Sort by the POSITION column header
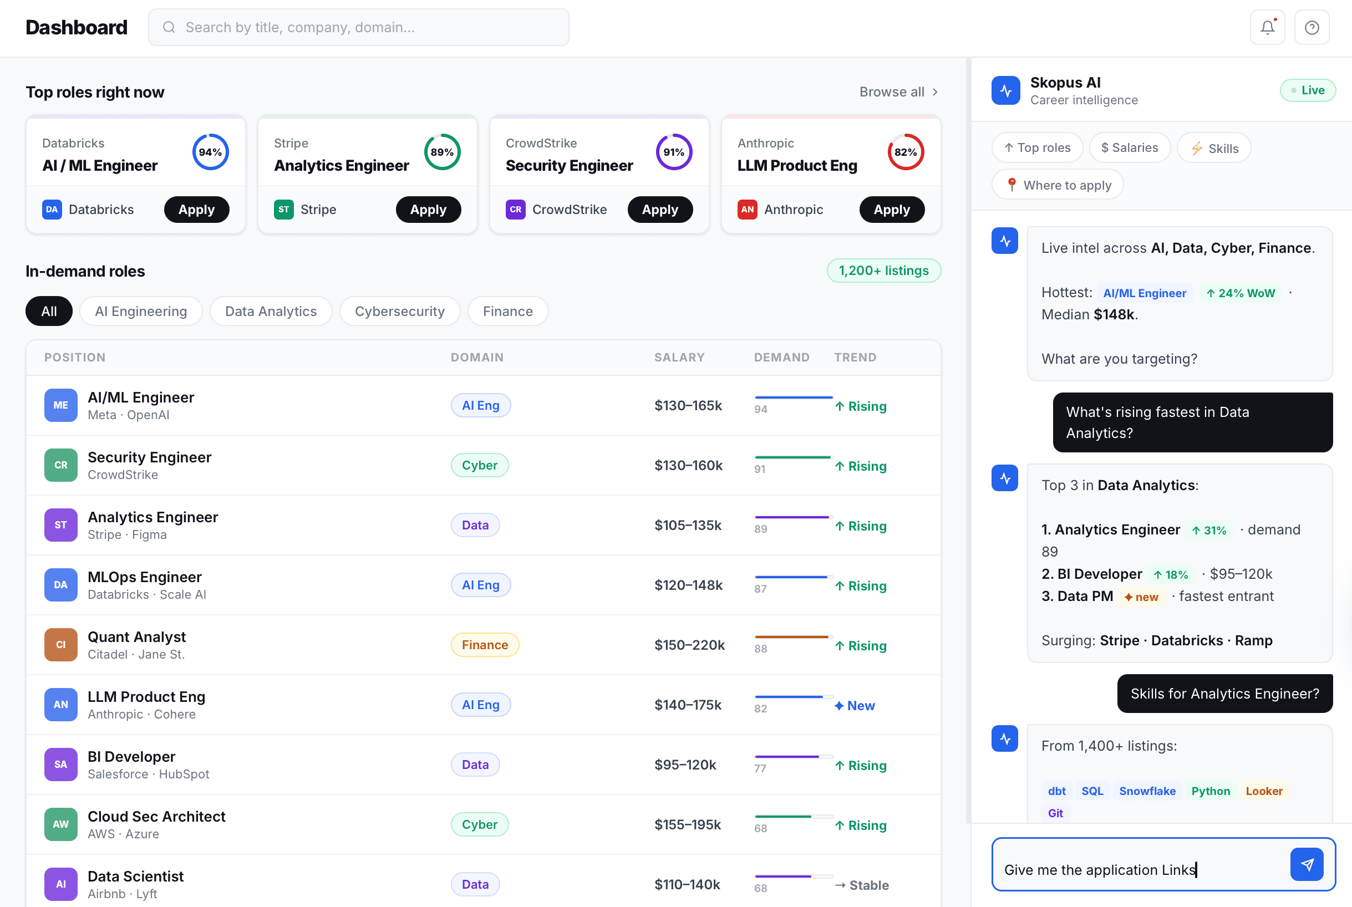 click(x=75, y=358)
